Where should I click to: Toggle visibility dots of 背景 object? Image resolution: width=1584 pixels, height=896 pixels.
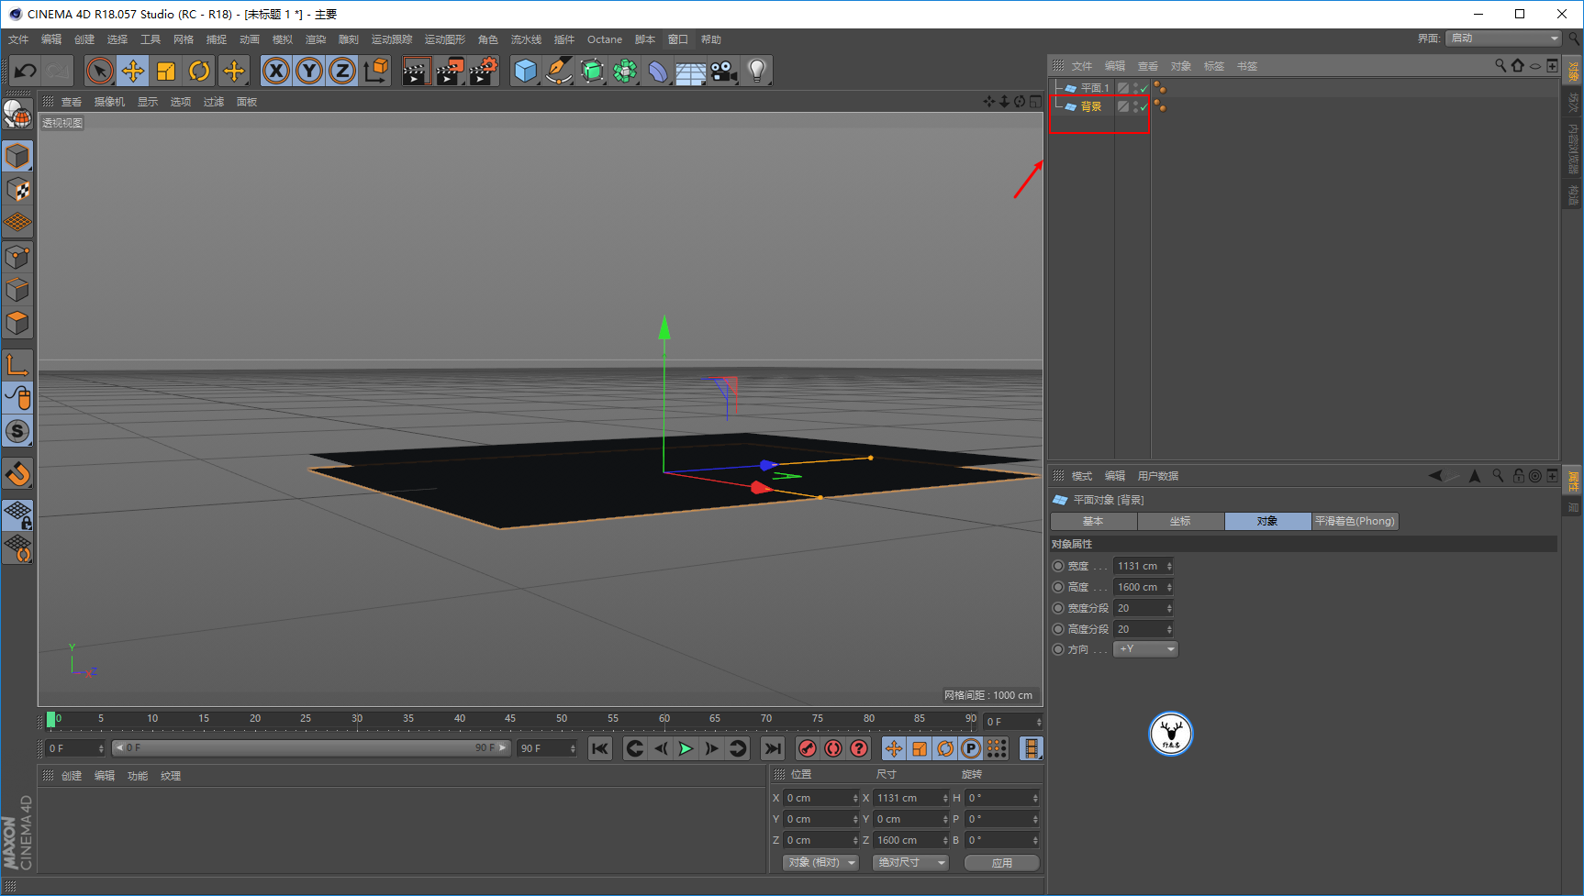1135,106
